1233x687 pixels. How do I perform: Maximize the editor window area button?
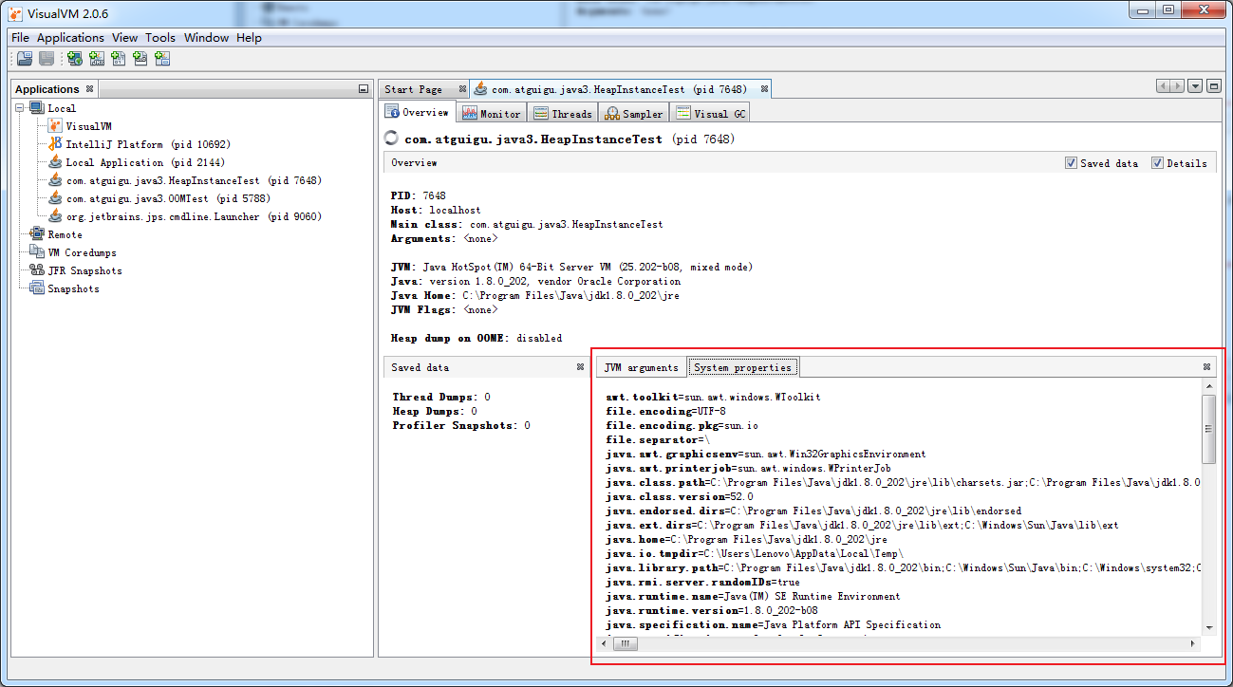1213,86
